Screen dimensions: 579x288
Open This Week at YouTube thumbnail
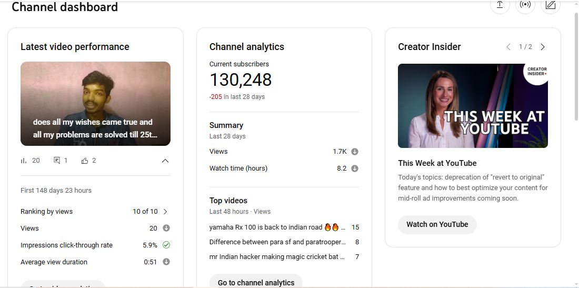click(473, 106)
